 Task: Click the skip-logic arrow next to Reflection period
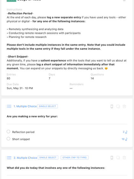126,132
